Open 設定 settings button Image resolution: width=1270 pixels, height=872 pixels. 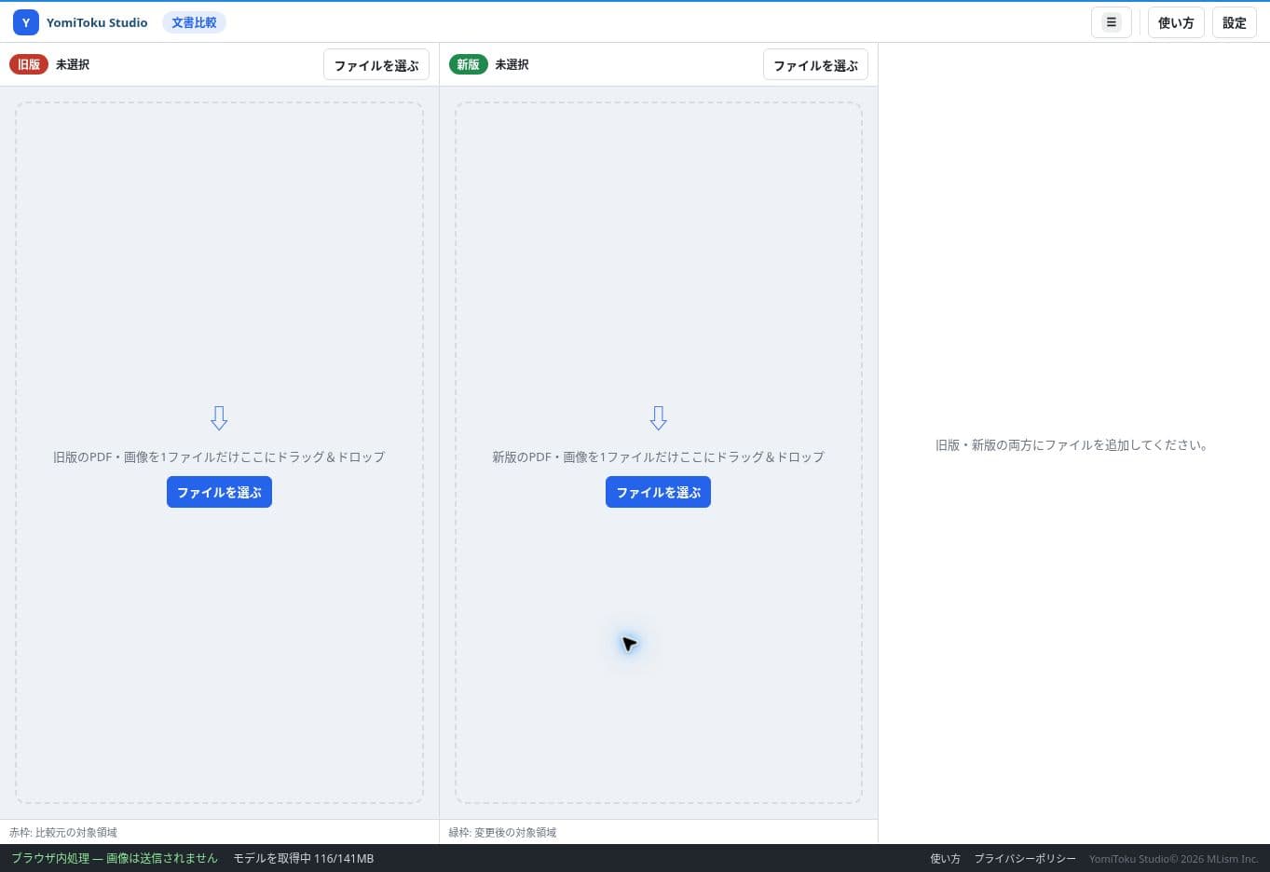coord(1235,22)
